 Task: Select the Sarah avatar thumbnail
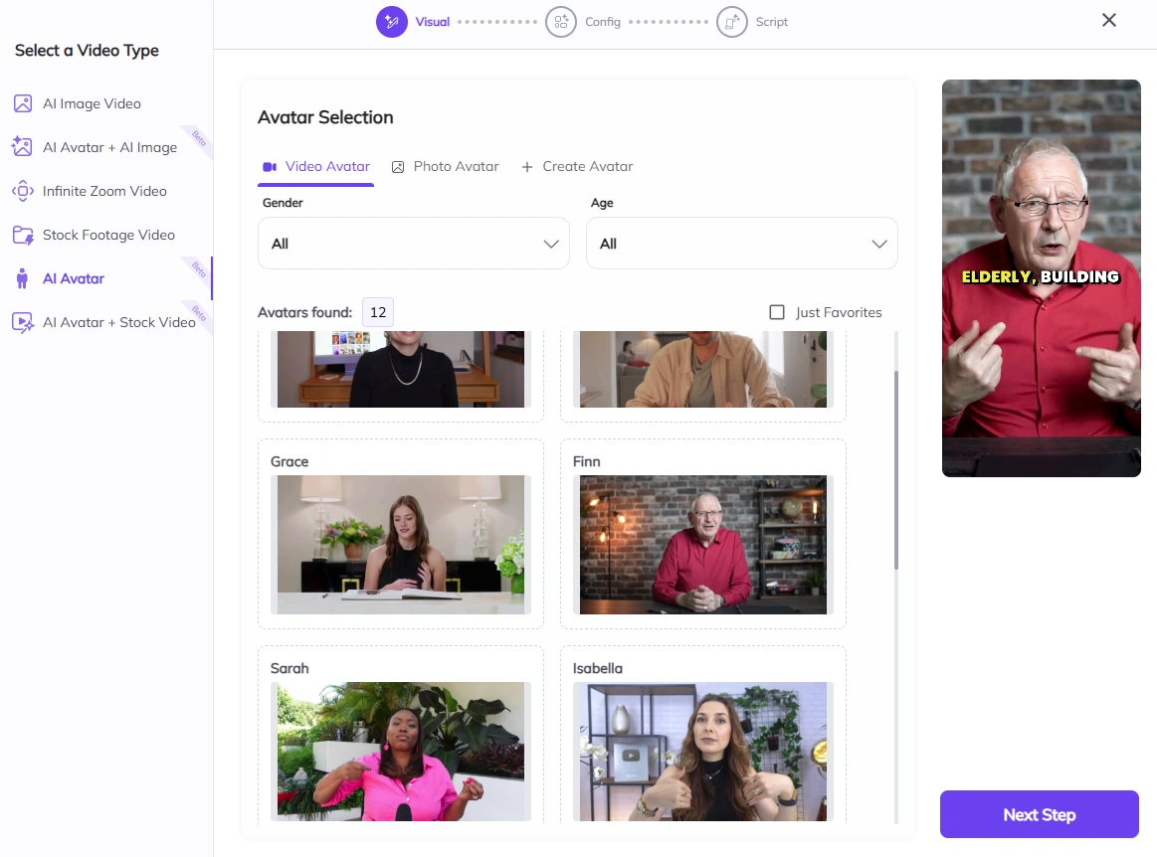coord(401,752)
